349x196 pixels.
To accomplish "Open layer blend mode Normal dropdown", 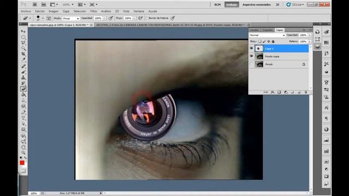I will (267, 35).
